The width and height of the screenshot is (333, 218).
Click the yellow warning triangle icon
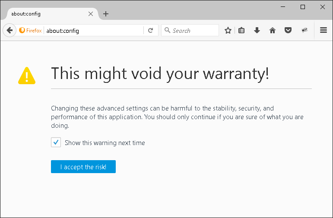27,76
